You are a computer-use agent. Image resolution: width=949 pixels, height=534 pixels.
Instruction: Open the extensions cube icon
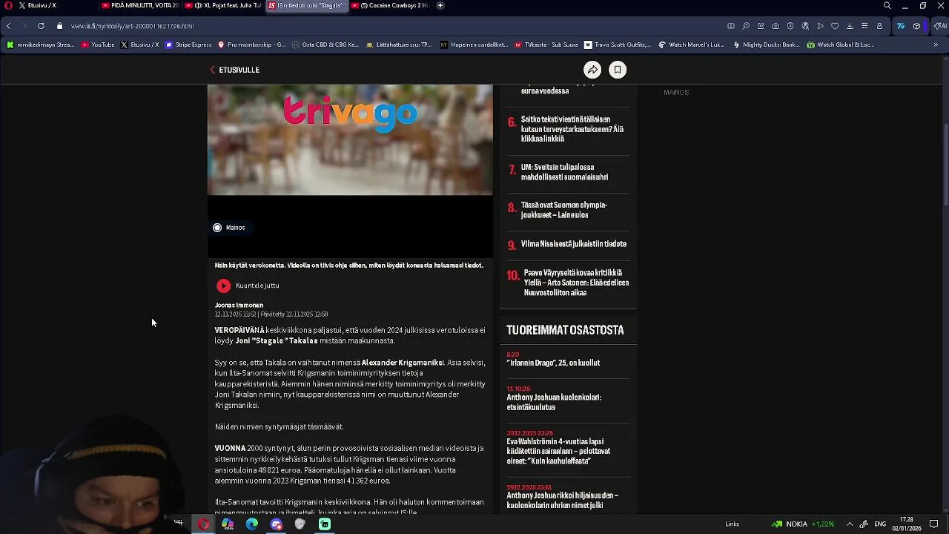tap(917, 26)
